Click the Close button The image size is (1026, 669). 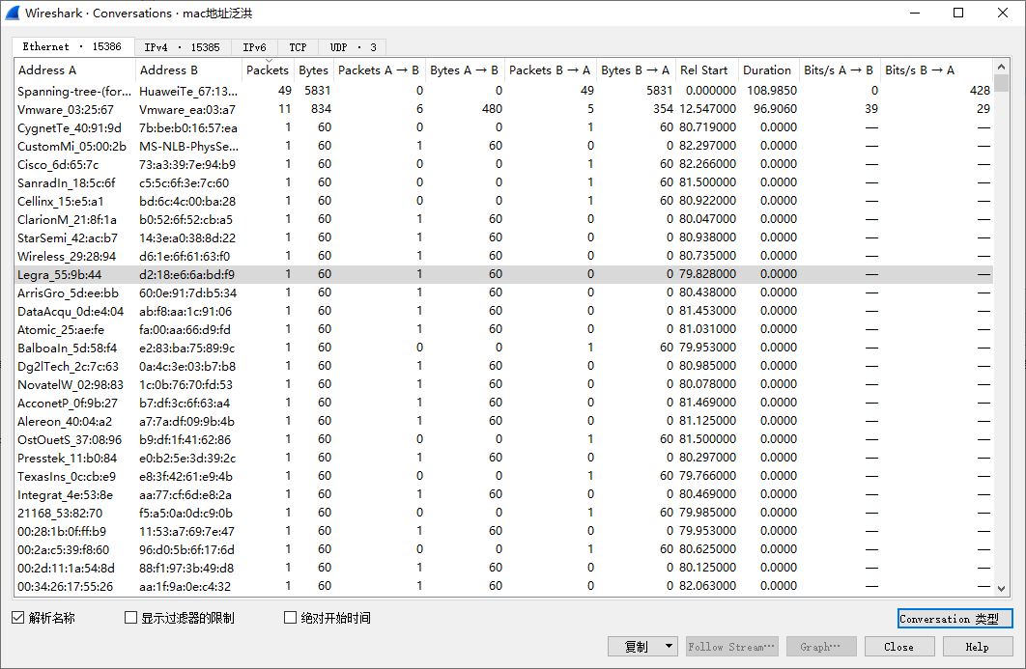(x=898, y=647)
